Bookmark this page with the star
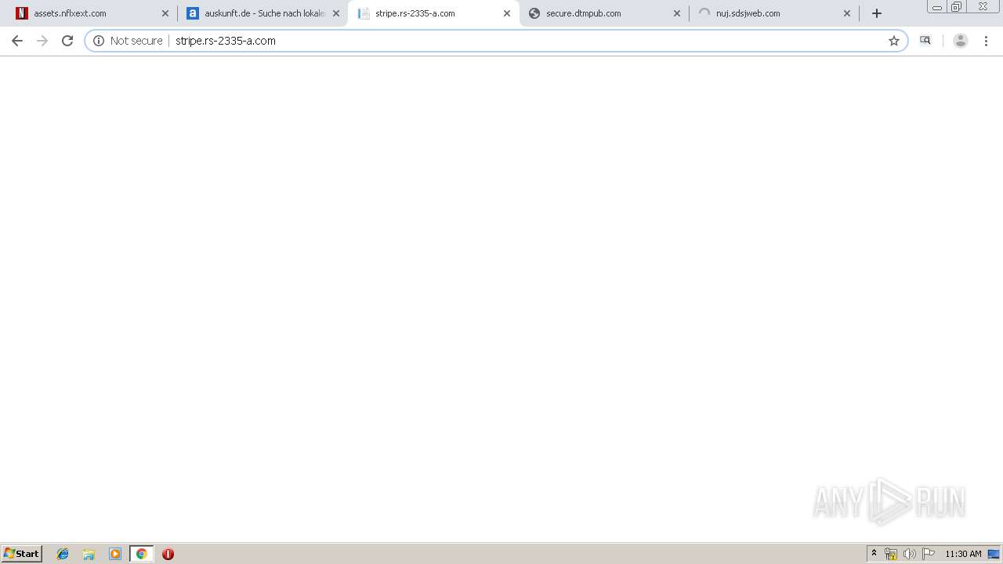The width and height of the screenshot is (1003, 564). tap(894, 41)
